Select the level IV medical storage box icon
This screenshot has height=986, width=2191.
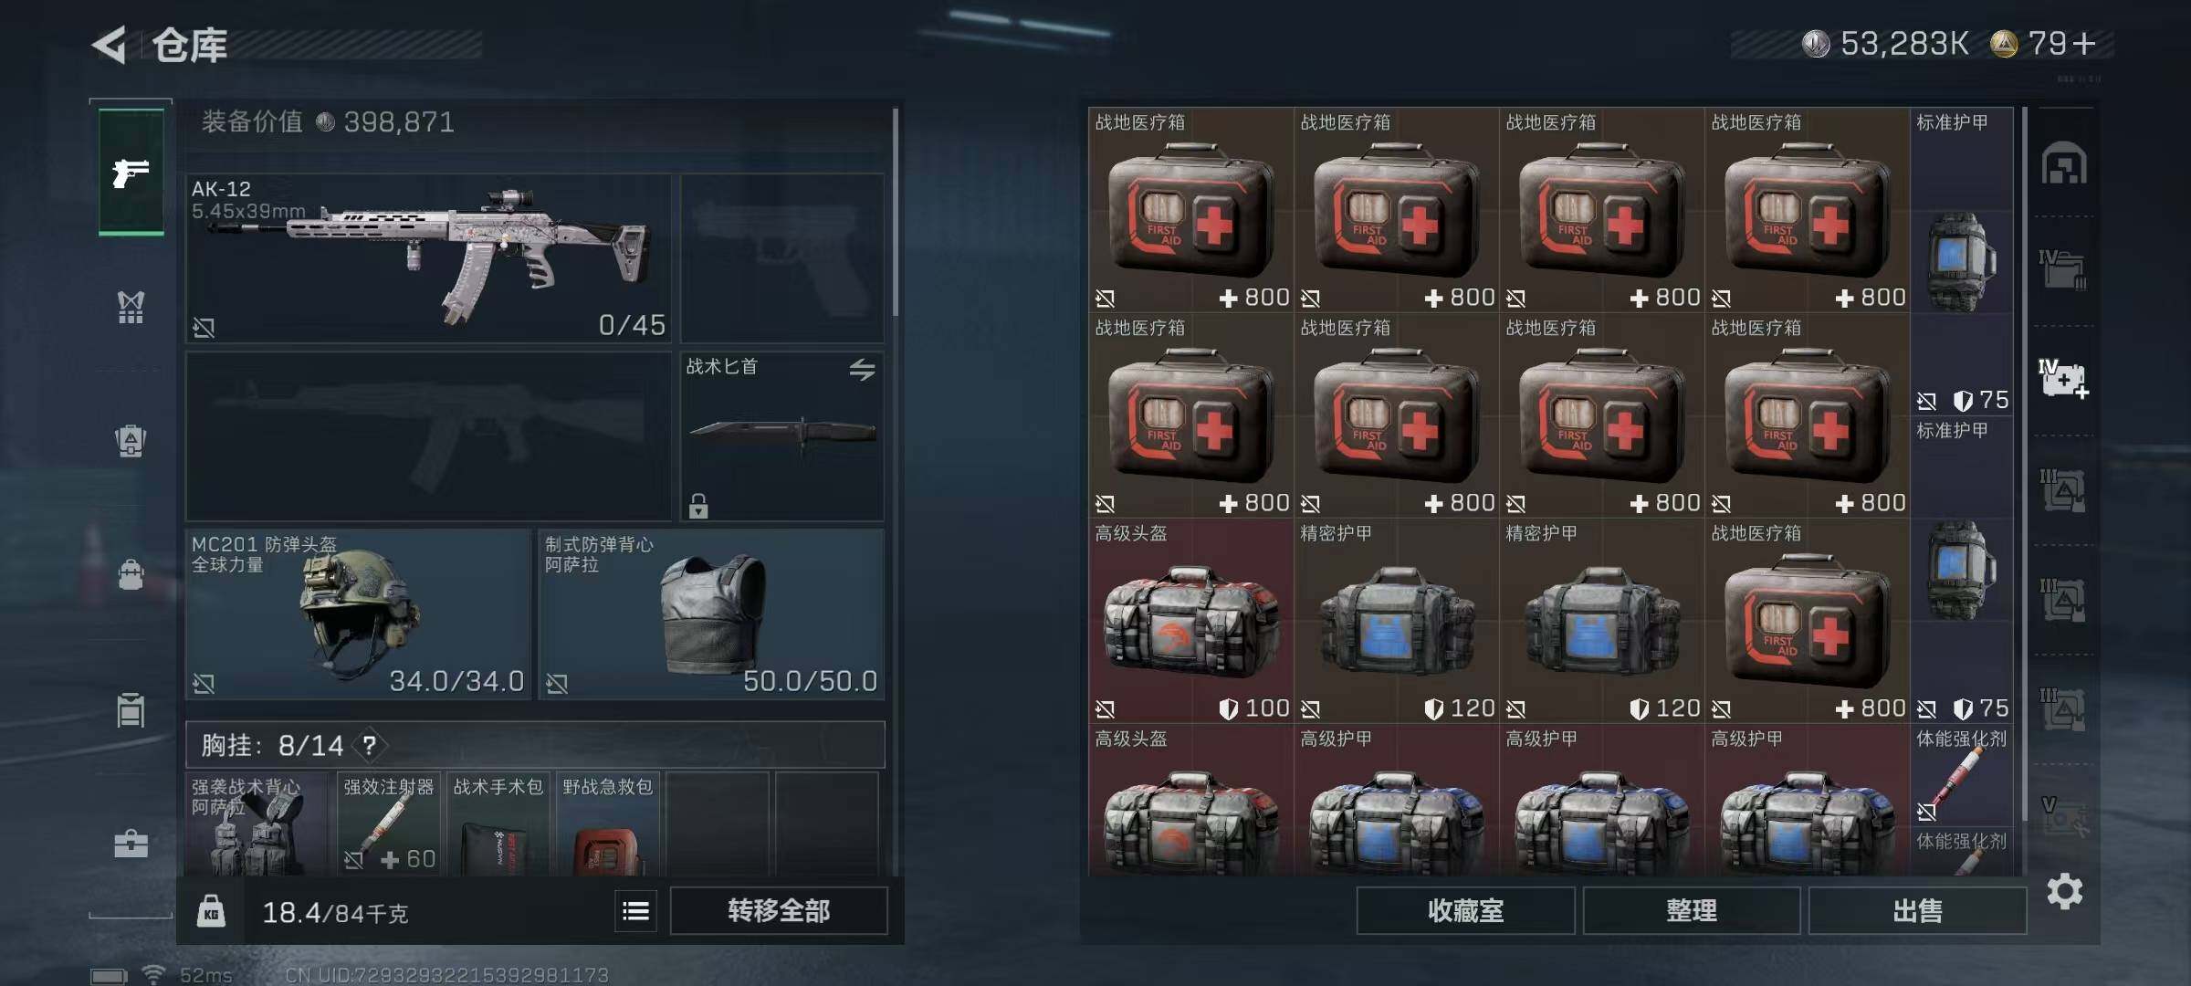(2063, 380)
